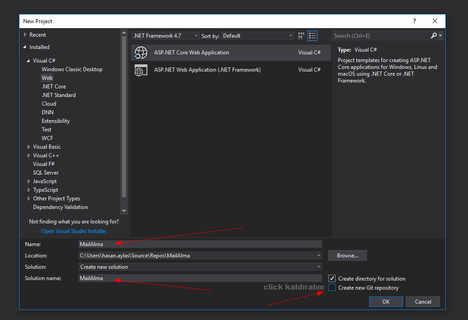Select the Web category
Screen dimensions: 468x320
[x=47, y=78]
